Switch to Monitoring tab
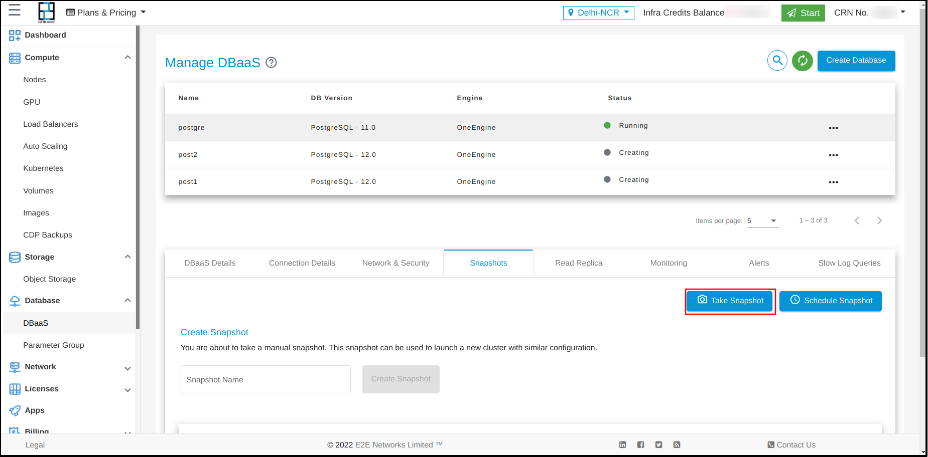This screenshot has width=928, height=457. point(669,263)
